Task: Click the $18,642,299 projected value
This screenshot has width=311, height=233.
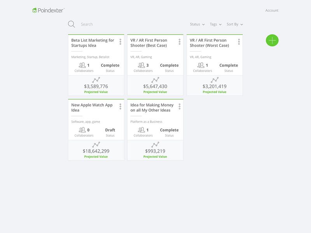Action: (x=96, y=151)
